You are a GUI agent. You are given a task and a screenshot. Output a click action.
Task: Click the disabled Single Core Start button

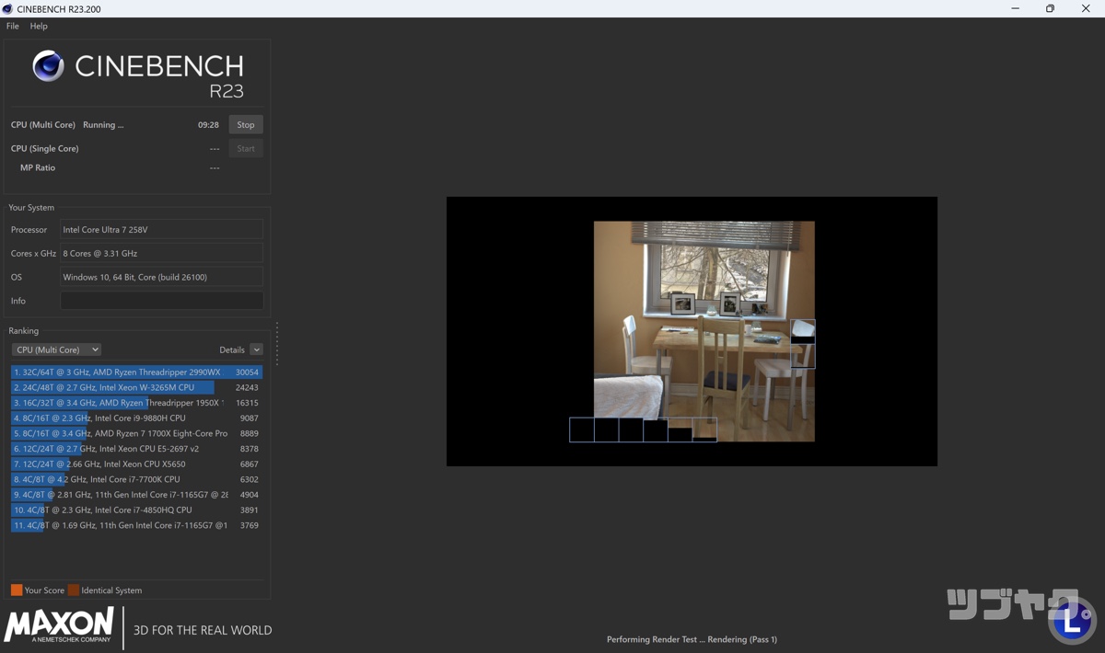246,148
